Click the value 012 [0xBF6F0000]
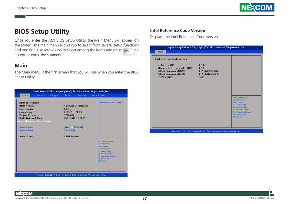This screenshot has height=204, width=289. pos(209,74)
